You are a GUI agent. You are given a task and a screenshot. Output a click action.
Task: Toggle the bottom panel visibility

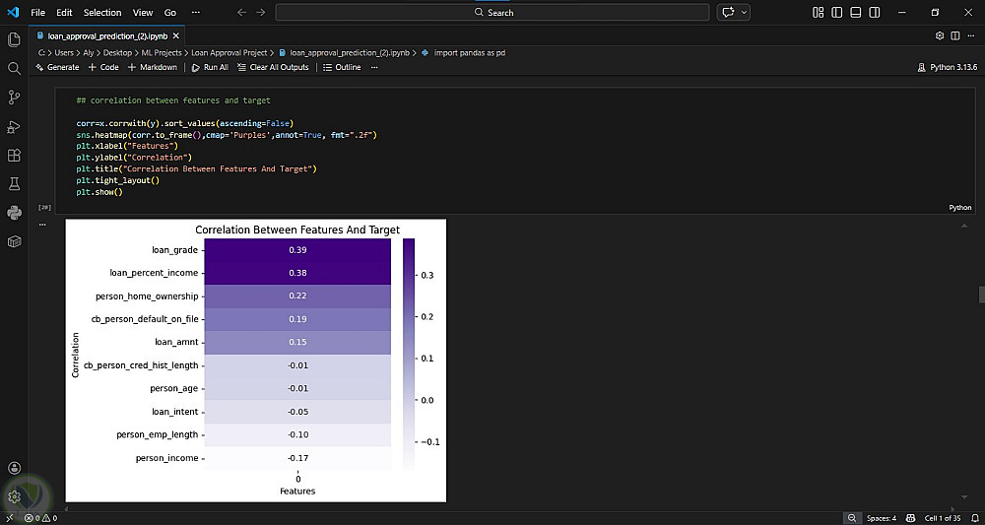[853, 12]
